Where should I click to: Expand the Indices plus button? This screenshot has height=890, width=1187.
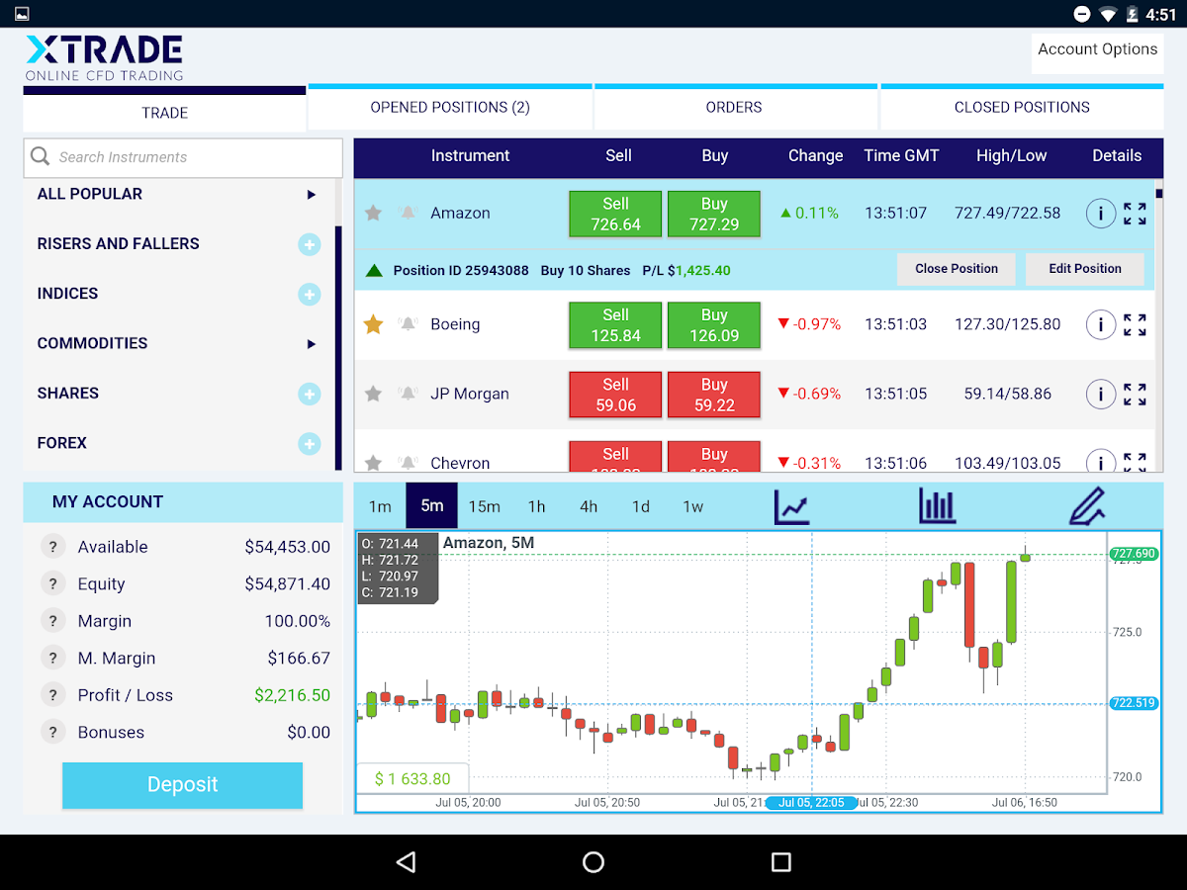tap(310, 294)
